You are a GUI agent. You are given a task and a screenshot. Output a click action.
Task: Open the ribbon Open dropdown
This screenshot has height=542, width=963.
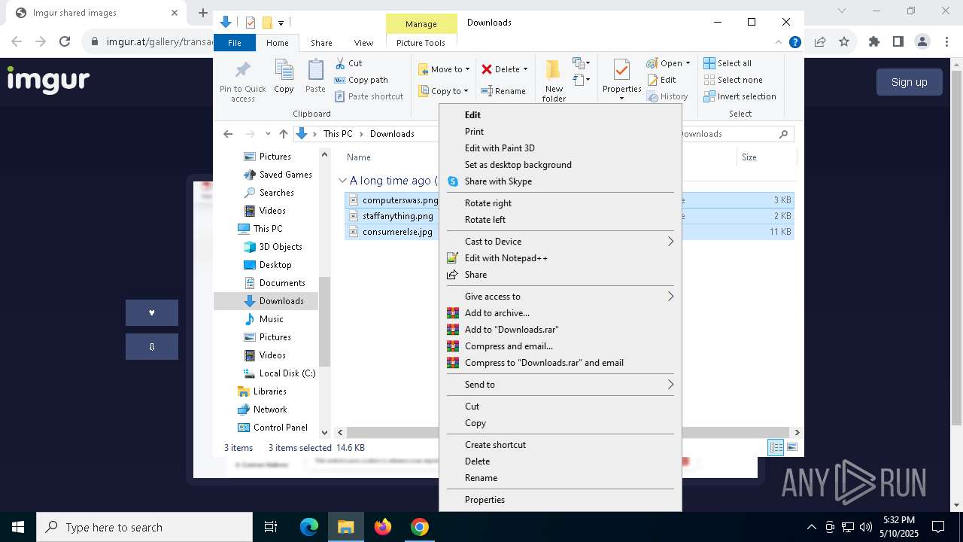668,63
